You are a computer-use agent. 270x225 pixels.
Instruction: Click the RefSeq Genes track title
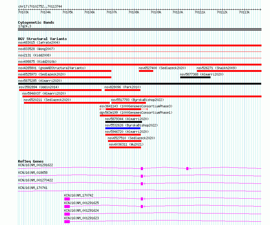(31, 161)
